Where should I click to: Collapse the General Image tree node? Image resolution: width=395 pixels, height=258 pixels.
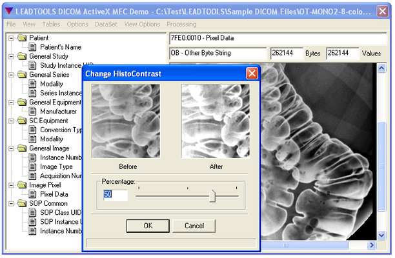tap(11, 149)
